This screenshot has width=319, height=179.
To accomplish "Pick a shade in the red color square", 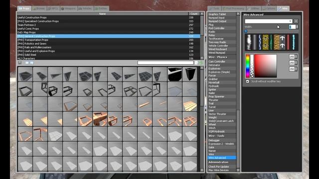I will pos(266,66).
